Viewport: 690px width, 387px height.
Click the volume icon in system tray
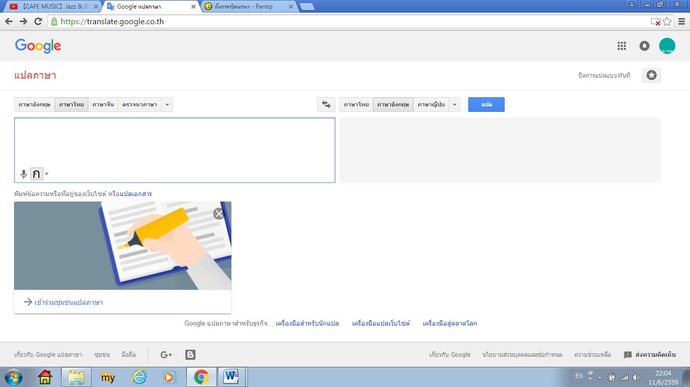(x=636, y=377)
